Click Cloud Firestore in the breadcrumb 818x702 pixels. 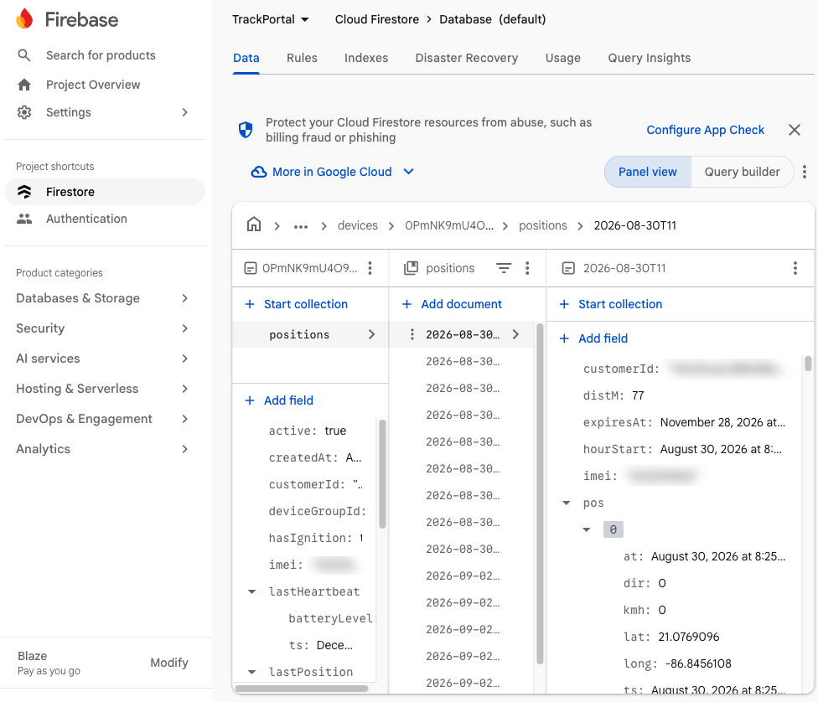(x=376, y=19)
